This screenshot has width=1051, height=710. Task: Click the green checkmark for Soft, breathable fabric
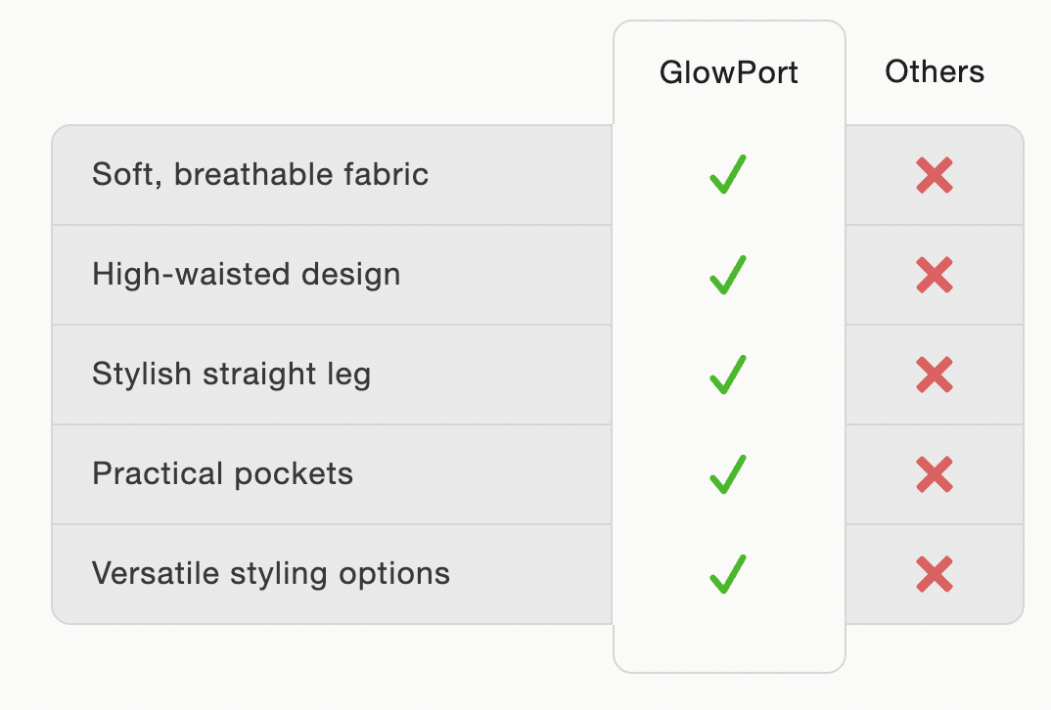(728, 175)
